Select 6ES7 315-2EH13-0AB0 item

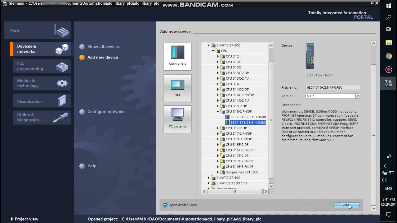coord(248,117)
